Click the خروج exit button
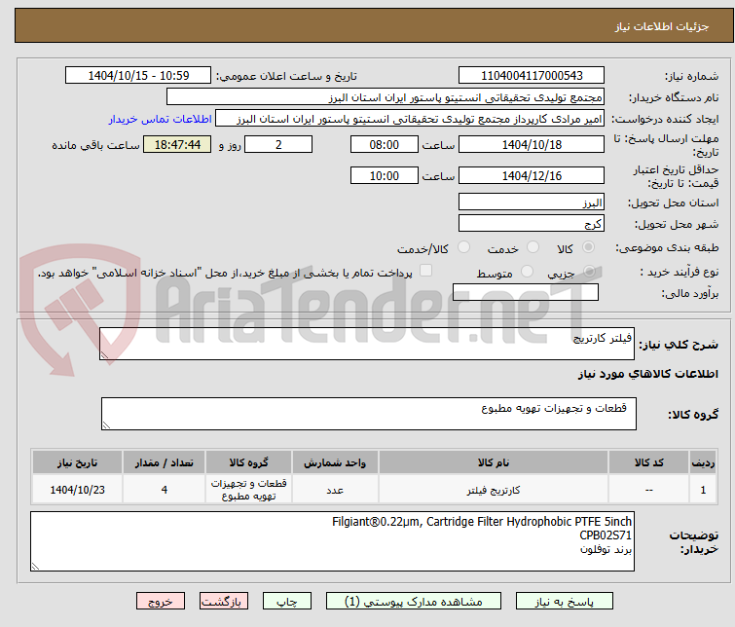Viewport: 735px width, 627px height. coord(161,602)
